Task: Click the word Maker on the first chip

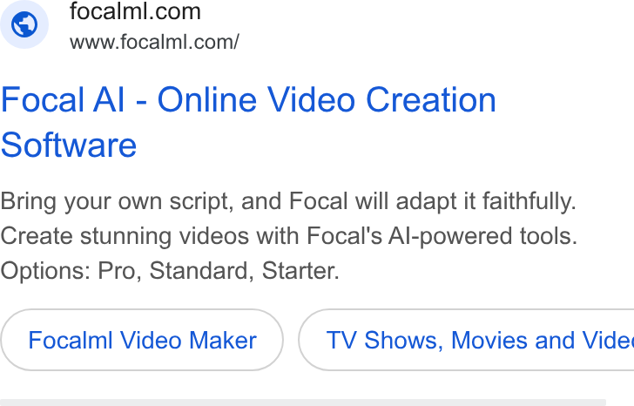Action: [223, 340]
